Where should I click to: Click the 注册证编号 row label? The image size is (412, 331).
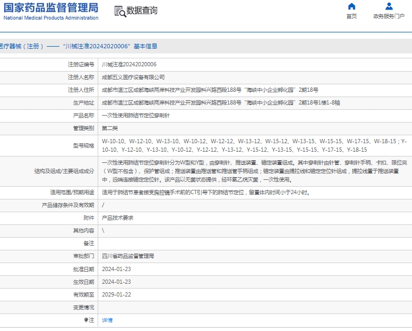(81, 64)
